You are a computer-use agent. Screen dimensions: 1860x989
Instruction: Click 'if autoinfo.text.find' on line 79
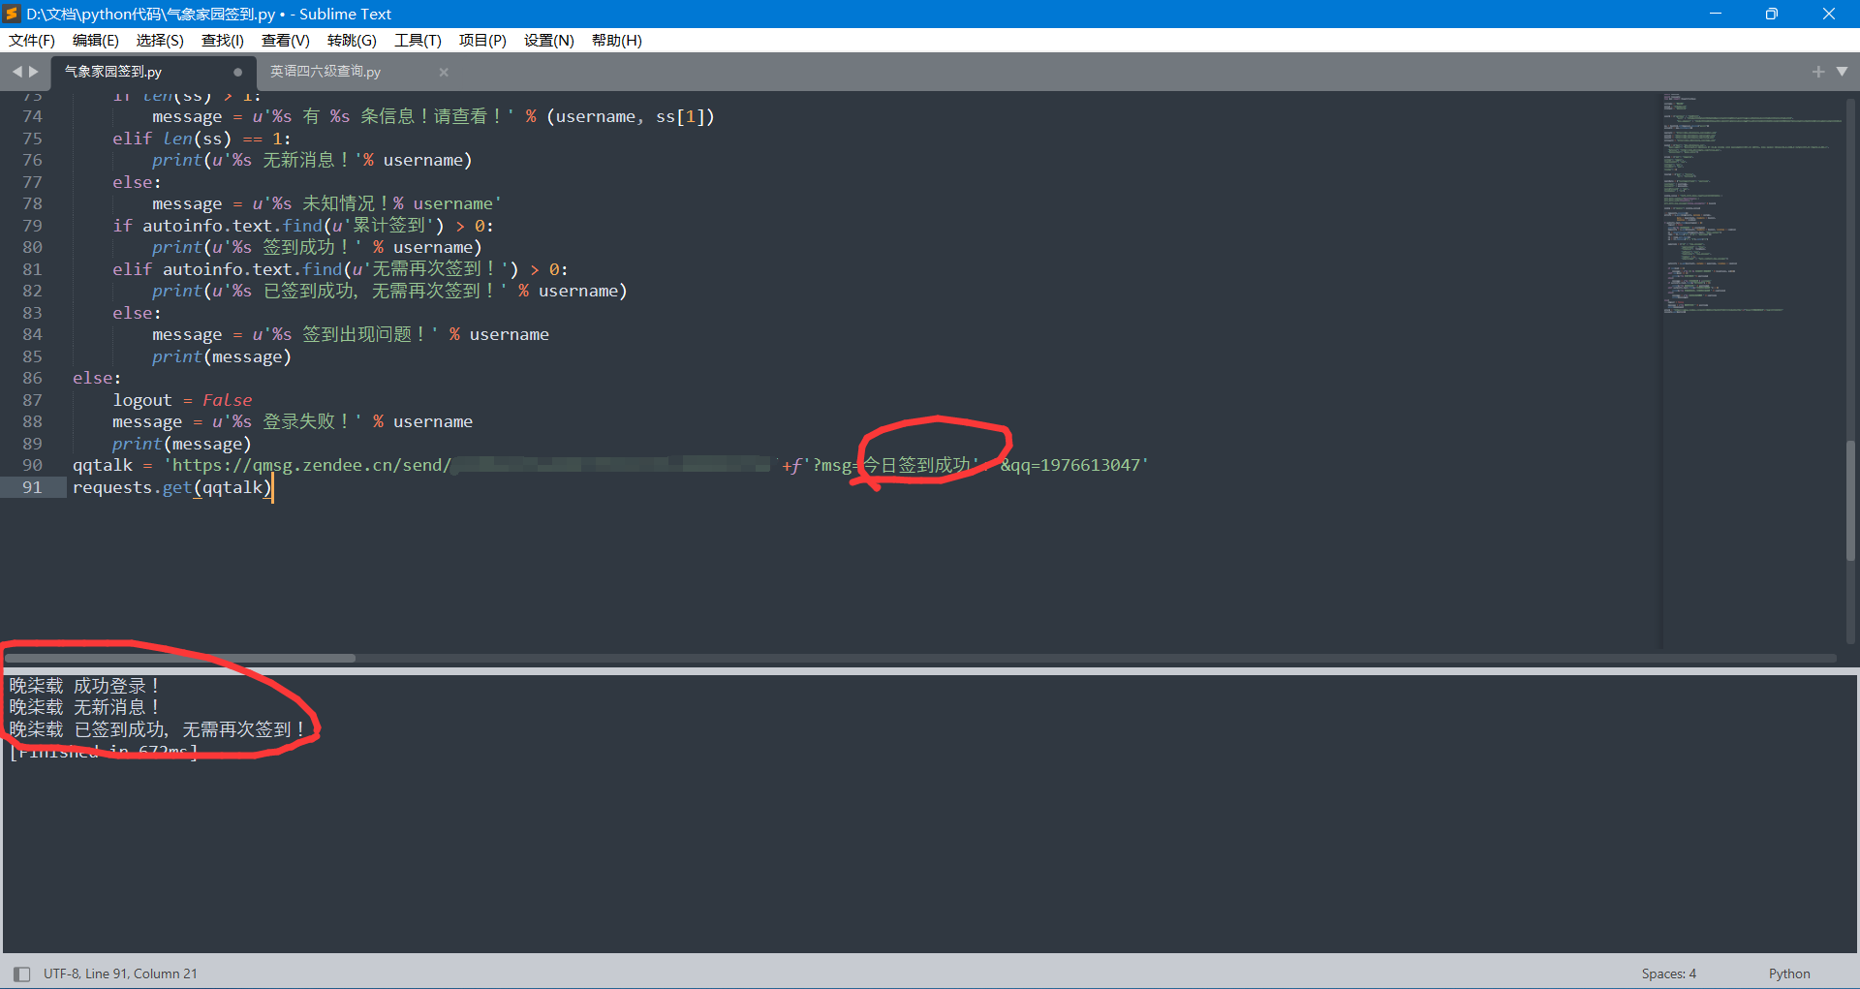pyautogui.click(x=303, y=226)
